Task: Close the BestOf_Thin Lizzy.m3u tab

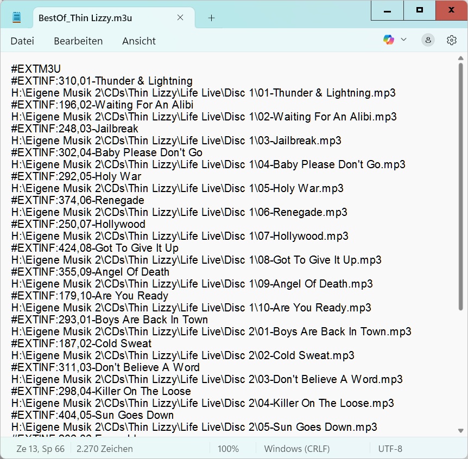Action: 180,17
